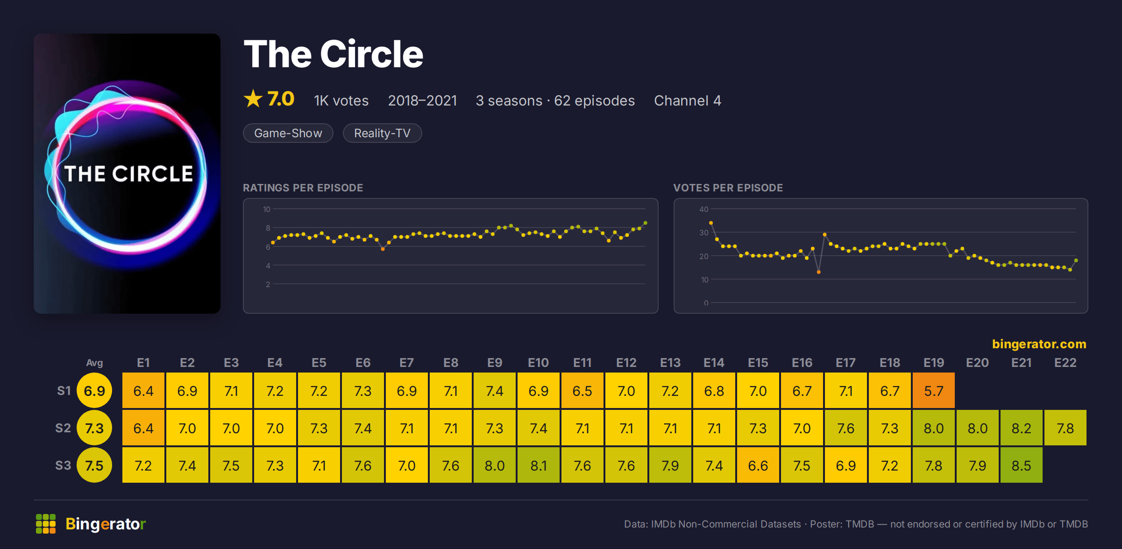Select S3 E21 rating cell 8.5
Image resolution: width=1122 pixels, height=549 pixels.
pyautogui.click(x=1022, y=465)
